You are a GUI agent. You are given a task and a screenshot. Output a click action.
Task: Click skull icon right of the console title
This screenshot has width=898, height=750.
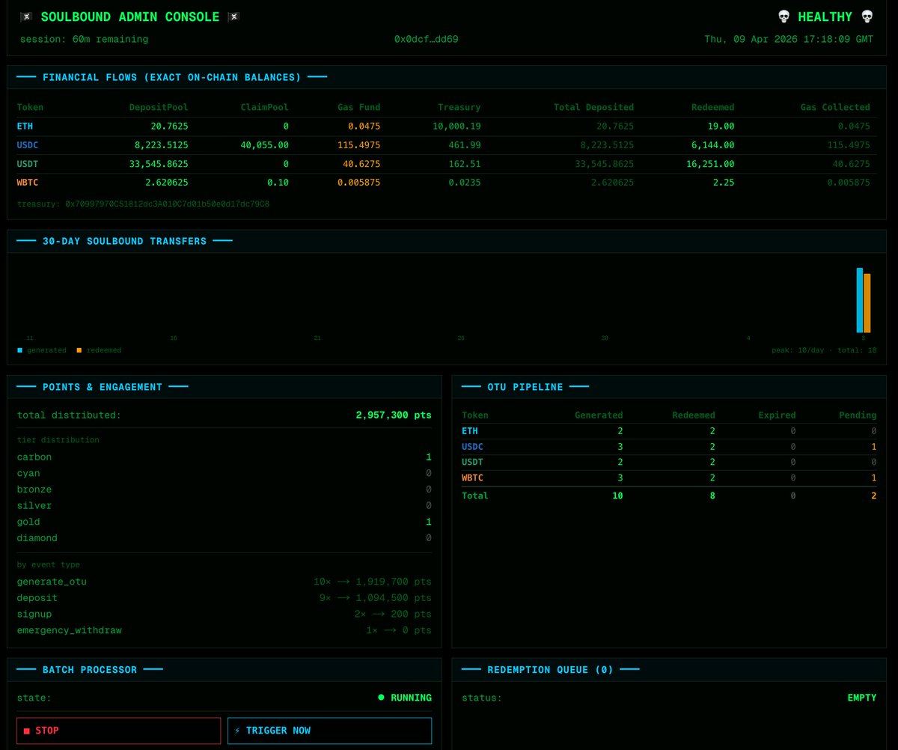tap(233, 16)
